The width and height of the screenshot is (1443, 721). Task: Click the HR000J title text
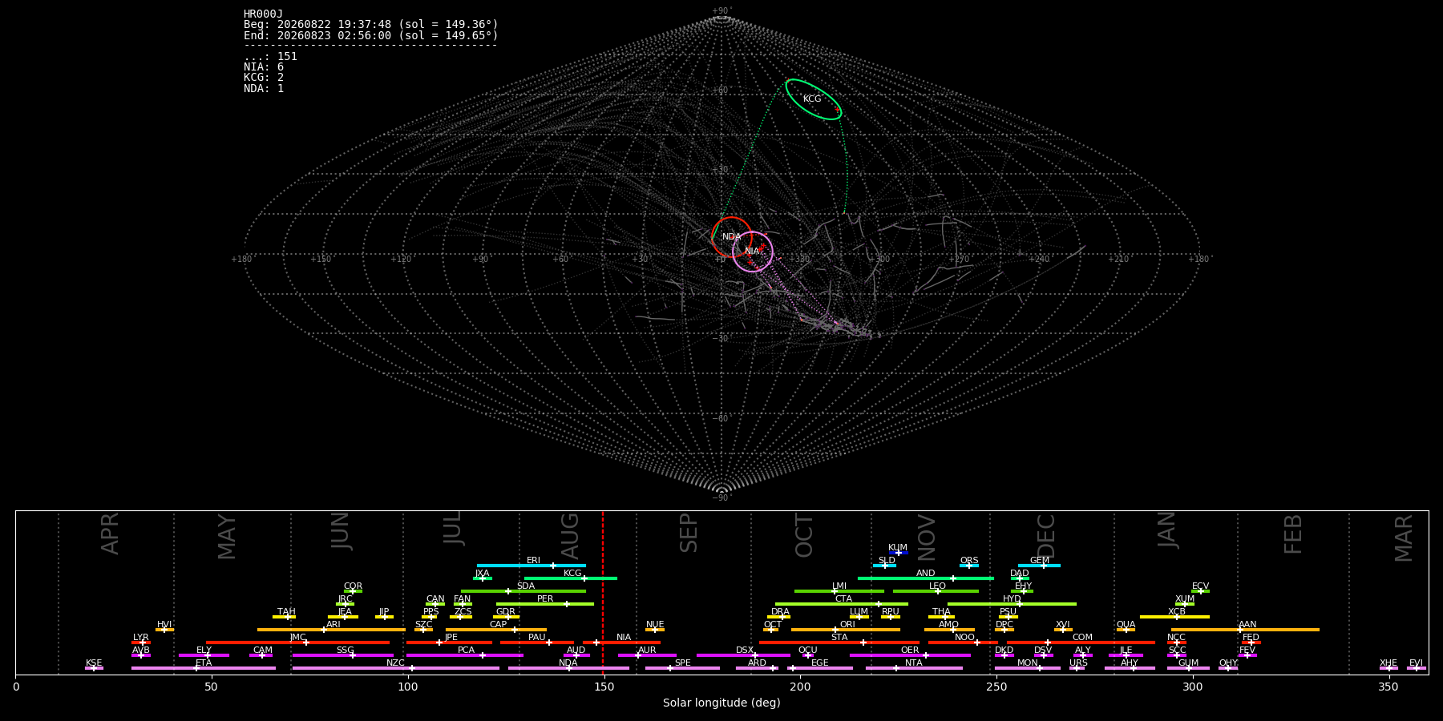click(264, 14)
